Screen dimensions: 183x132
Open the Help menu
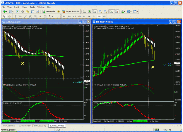point(49,7)
